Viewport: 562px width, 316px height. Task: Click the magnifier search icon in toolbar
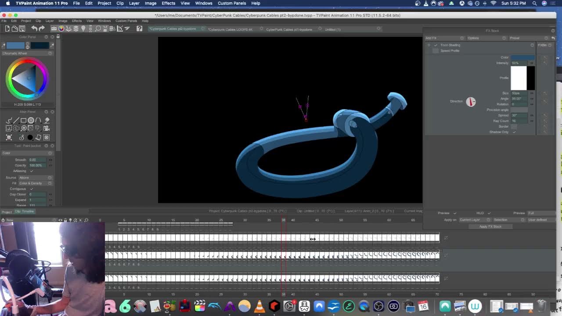pos(98,29)
